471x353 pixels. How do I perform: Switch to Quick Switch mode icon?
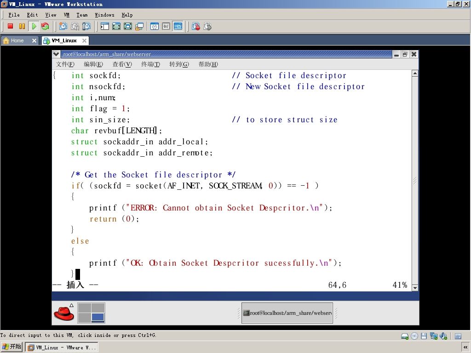tap(116, 26)
